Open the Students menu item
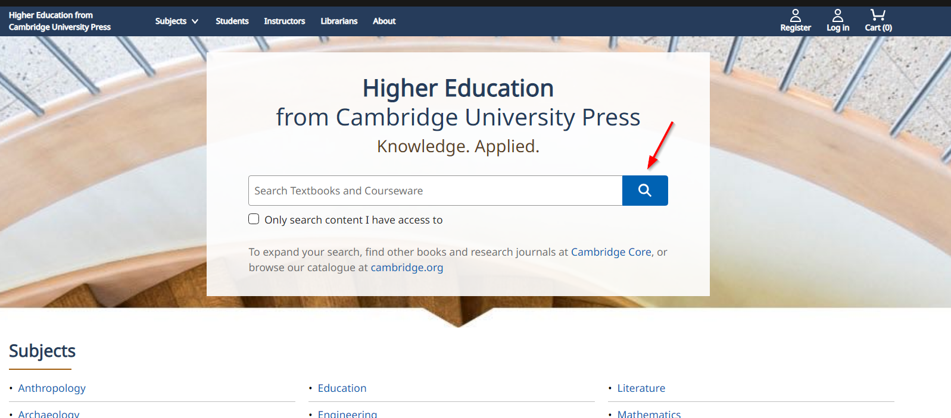Viewport: 951px width, 418px height. click(x=232, y=21)
